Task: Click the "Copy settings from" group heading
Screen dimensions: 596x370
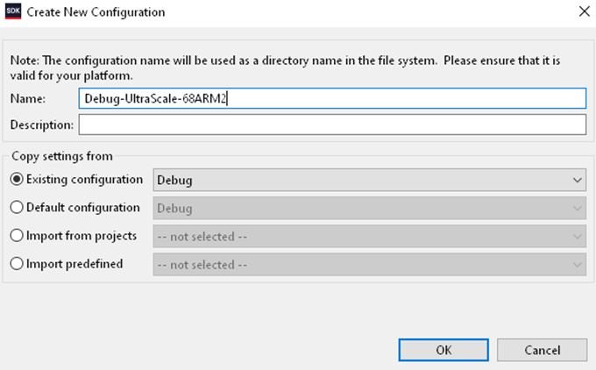Action: click(x=55, y=157)
